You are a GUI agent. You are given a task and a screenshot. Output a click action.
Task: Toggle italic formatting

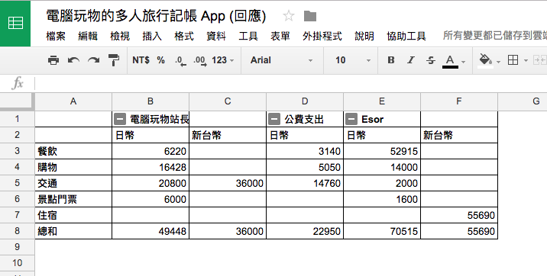tap(411, 60)
